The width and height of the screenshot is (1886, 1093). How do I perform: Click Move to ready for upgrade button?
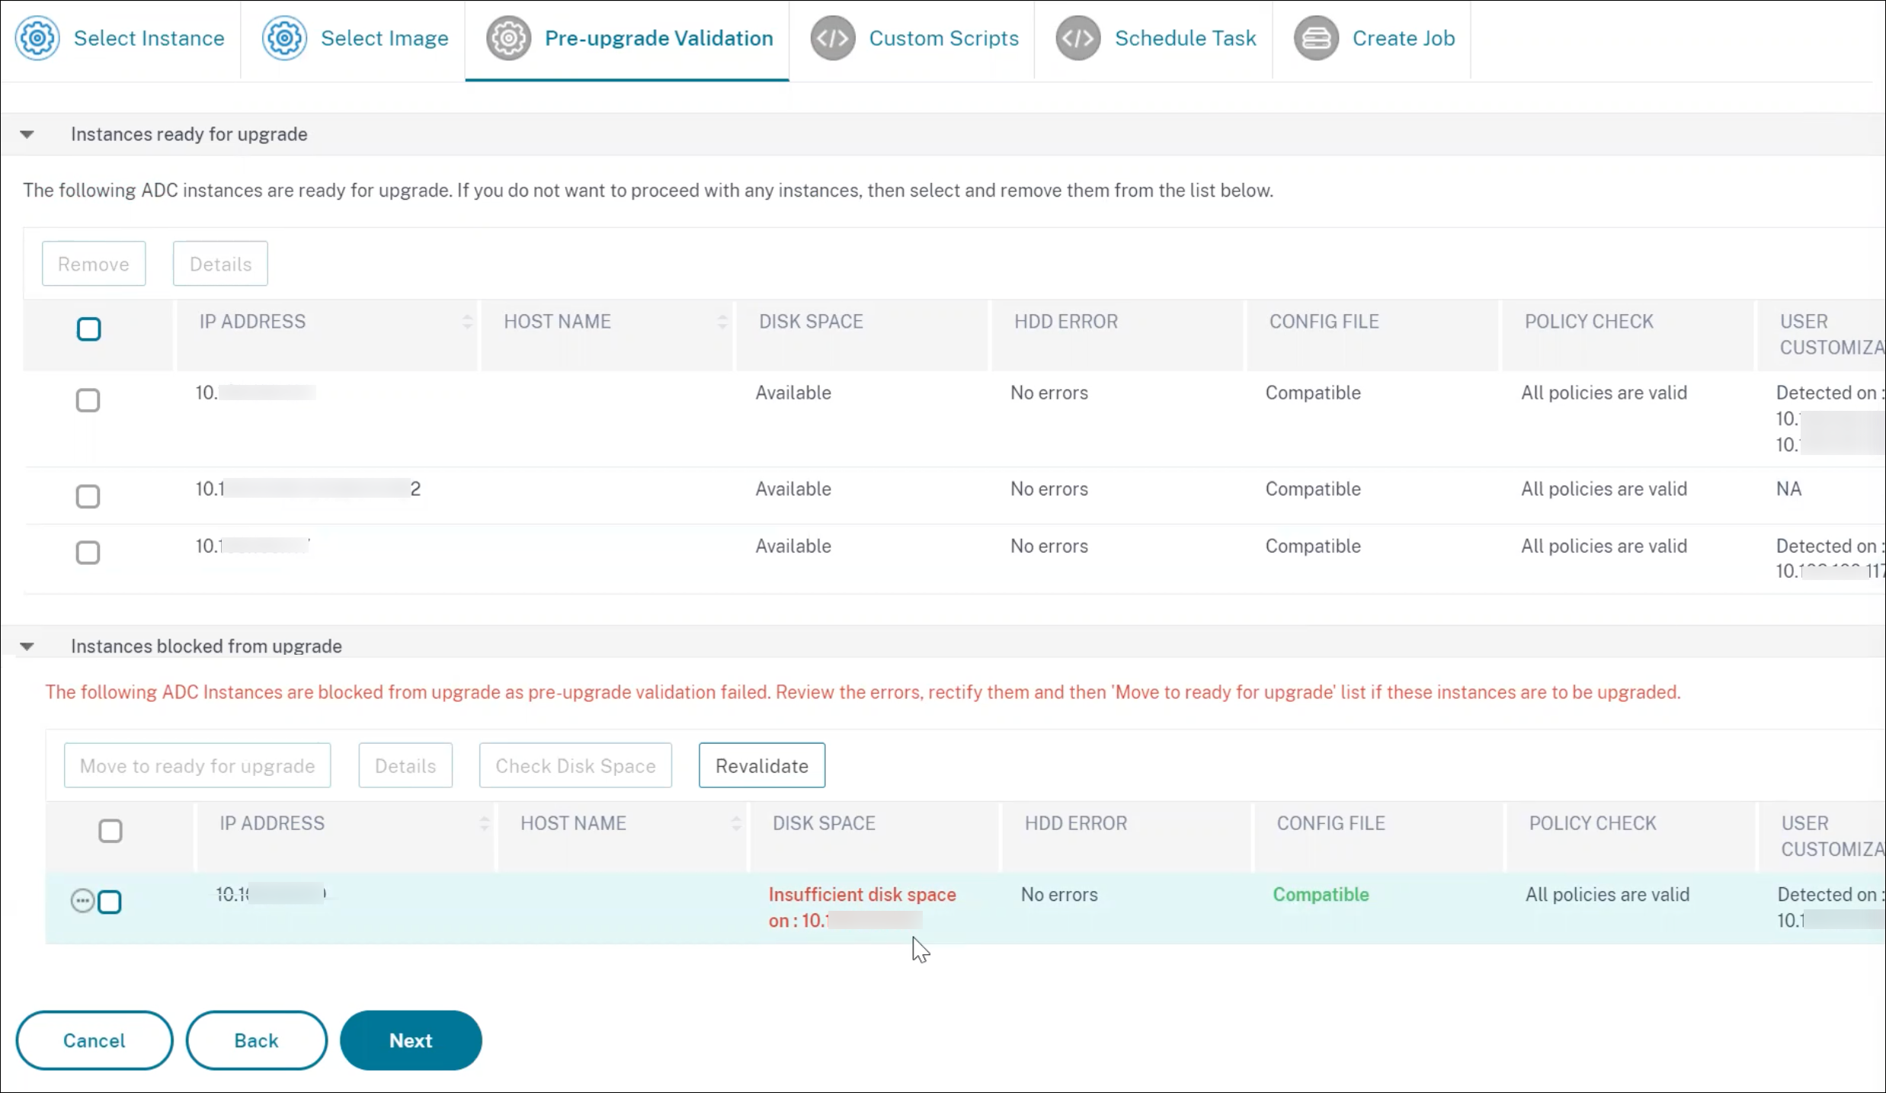pyautogui.click(x=197, y=765)
